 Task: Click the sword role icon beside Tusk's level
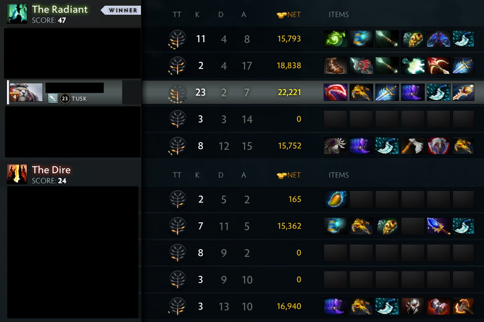53,98
